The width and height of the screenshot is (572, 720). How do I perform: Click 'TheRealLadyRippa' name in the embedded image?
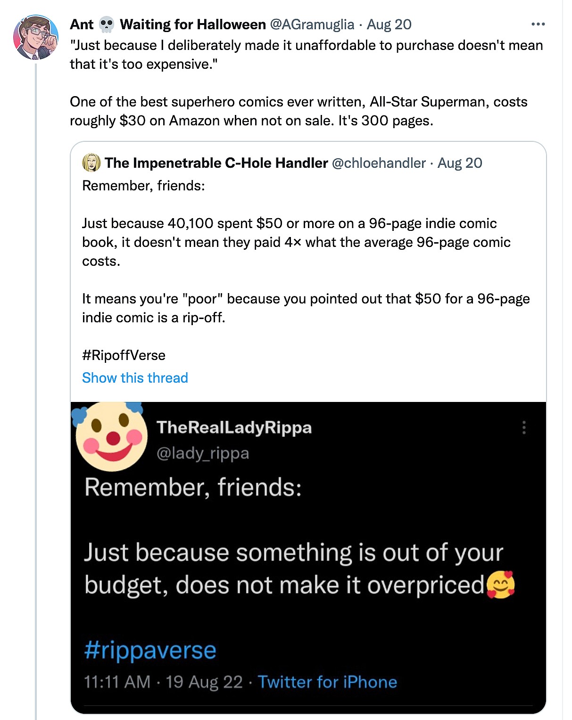click(x=234, y=427)
